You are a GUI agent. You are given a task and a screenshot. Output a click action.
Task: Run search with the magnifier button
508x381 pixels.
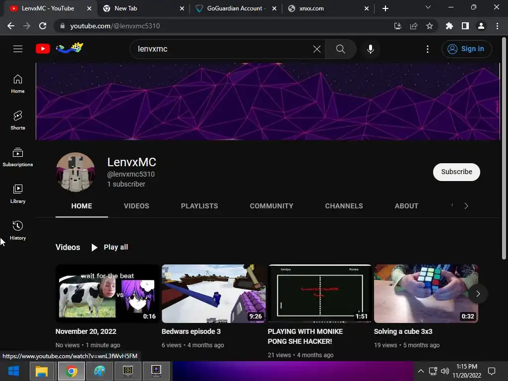click(340, 49)
